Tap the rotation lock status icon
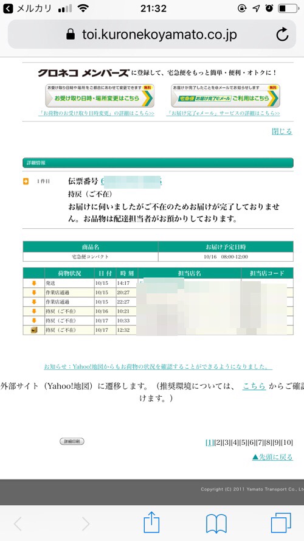 (242, 9)
